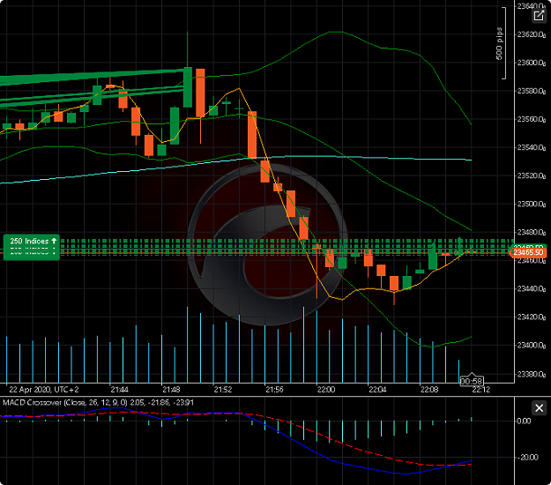Click the 23500.0 price axis label
Viewport: 551px width, 485px height.
tap(532, 204)
